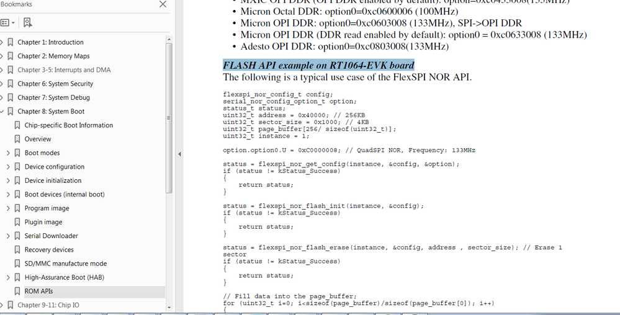Jump to Chapter 7: System Debug

point(53,97)
